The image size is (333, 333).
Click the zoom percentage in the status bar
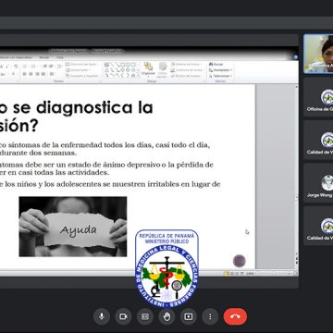click(250, 274)
